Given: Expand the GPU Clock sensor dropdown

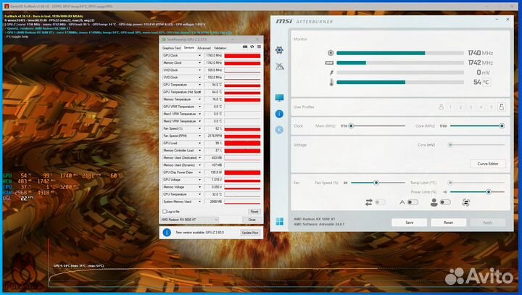Looking at the screenshot, I should [201, 55].
